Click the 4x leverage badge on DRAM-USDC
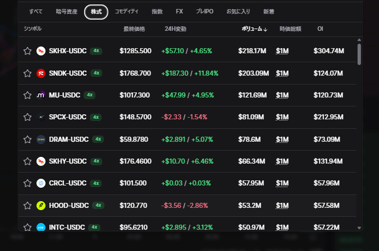This screenshot has width=379, height=251. [x=98, y=139]
